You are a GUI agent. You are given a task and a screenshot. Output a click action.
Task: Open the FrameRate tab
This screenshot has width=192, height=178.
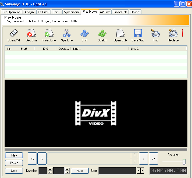coord(120,12)
